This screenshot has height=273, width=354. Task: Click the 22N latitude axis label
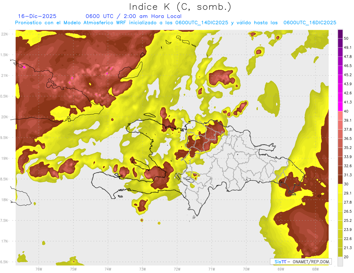4,34
